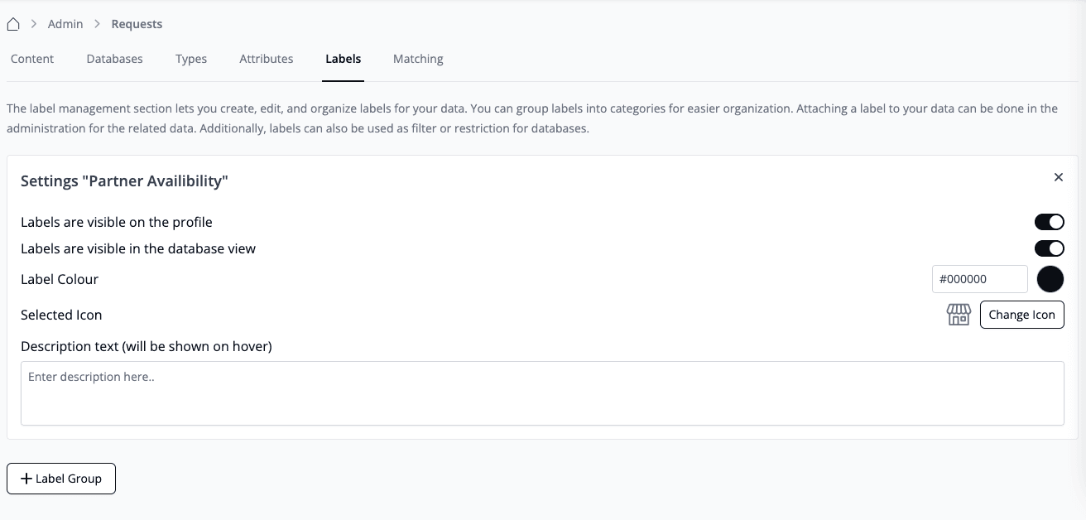Disable labels visible in database view

coord(1049,248)
